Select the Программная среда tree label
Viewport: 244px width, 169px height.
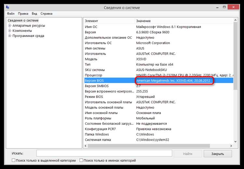pos(28,36)
